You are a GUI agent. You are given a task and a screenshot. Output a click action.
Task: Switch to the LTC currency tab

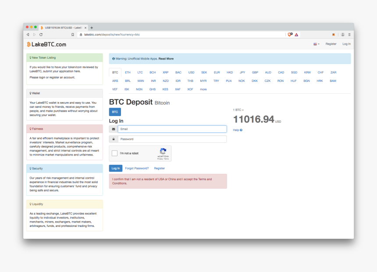coord(140,73)
